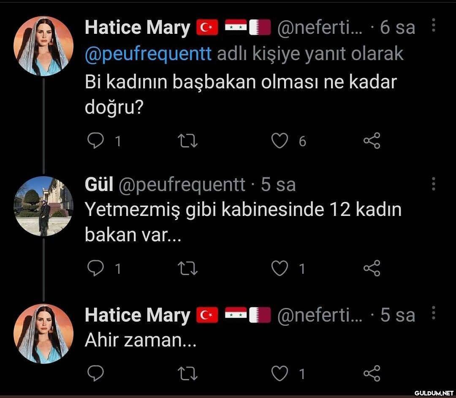The image size is (456, 398).
Task: Retweet Gül's tweet about 12 ministers
Action: [x=188, y=268]
